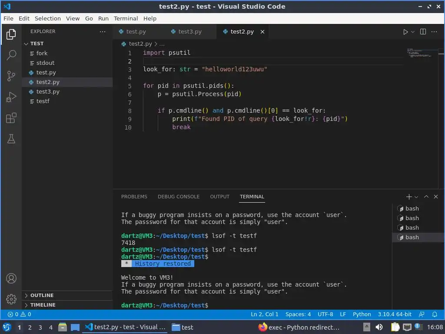Open the Help menu
The image size is (445, 334).
pos(149,18)
